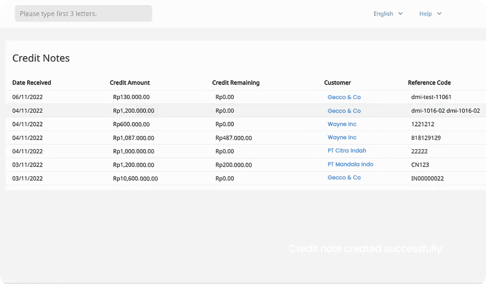Open the English language dropdown
The image size is (486, 286).
[388, 14]
